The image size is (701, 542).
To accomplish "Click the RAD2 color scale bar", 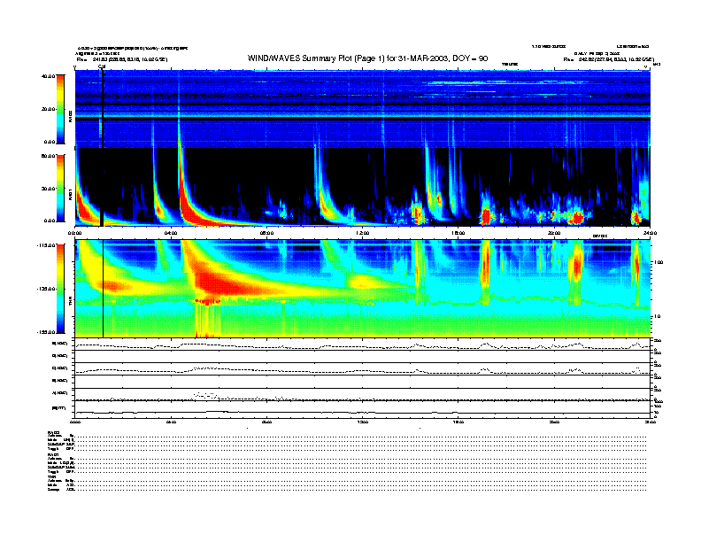I will pos(61,109).
